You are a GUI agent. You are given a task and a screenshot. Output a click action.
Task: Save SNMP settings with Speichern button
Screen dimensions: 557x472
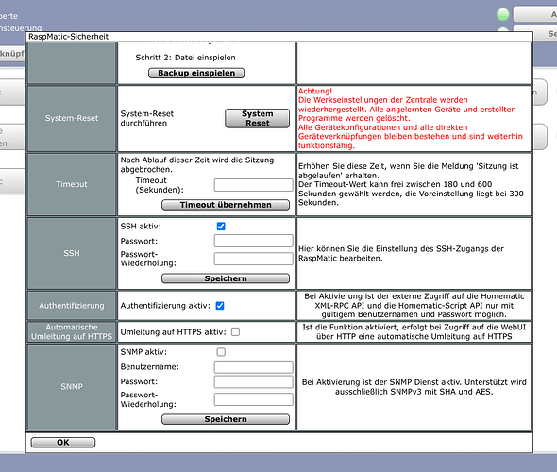point(226,419)
